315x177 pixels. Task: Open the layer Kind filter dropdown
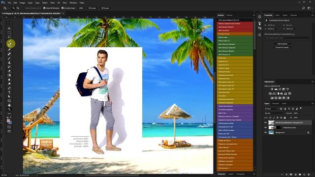pos(271,109)
